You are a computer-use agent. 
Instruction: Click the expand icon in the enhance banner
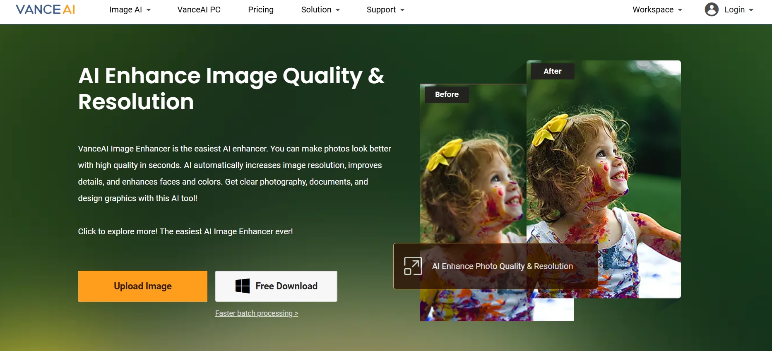(x=413, y=266)
